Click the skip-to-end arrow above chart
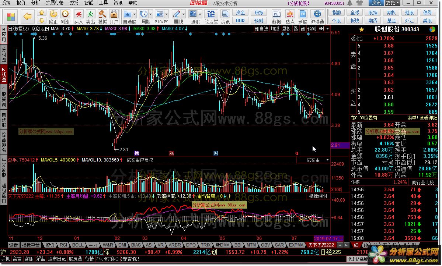Image resolution: width=442 pixels, height=266 pixels. coord(321,29)
